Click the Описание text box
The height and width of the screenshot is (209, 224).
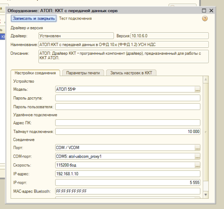[124, 57]
